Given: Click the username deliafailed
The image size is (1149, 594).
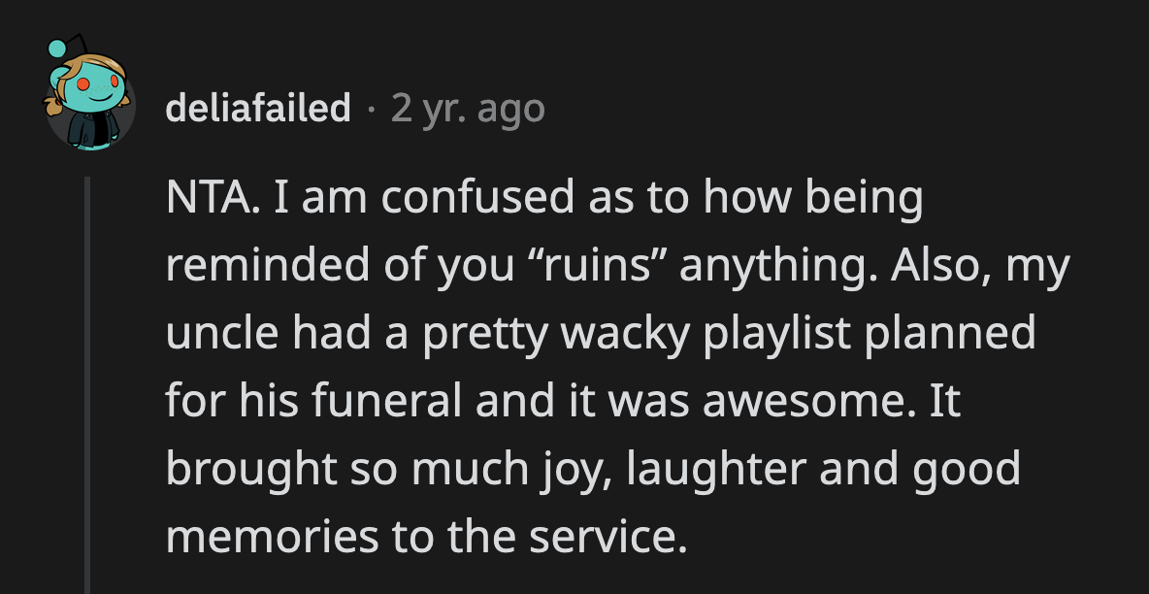Looking at the screenshot, I should 258,110.
